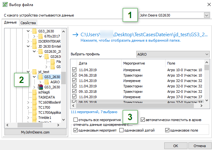
Task: Click the folder tree vertical scrollbar thumb
Action: (63, 78)
